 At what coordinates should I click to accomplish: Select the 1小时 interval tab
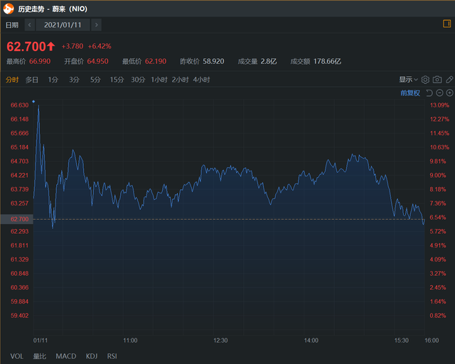159,80
